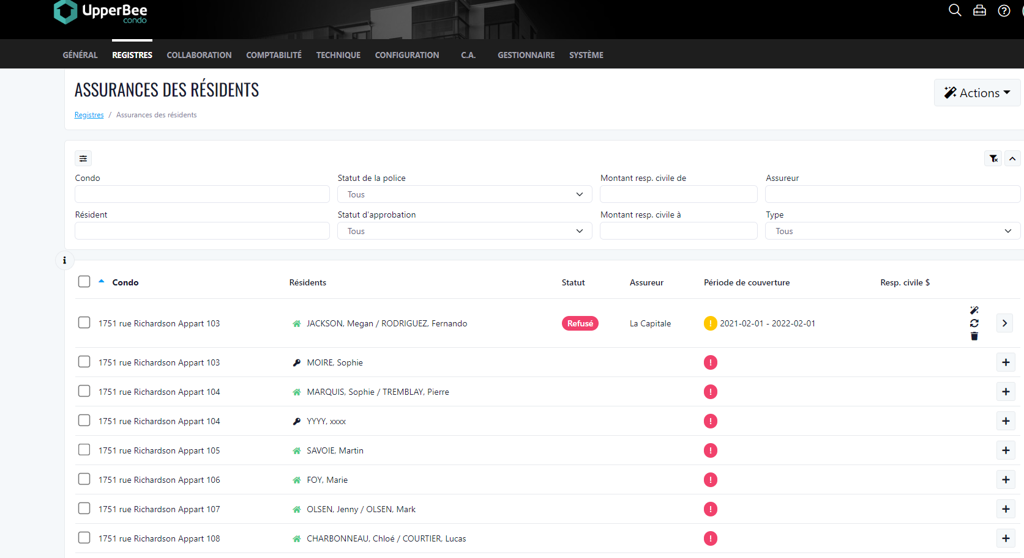Open the search magnifier icon in header
1024x558 pixels.
click(955, 10)
